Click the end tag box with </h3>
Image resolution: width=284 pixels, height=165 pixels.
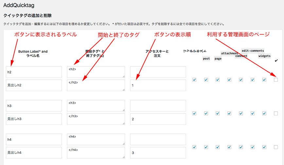click(96, 119)
